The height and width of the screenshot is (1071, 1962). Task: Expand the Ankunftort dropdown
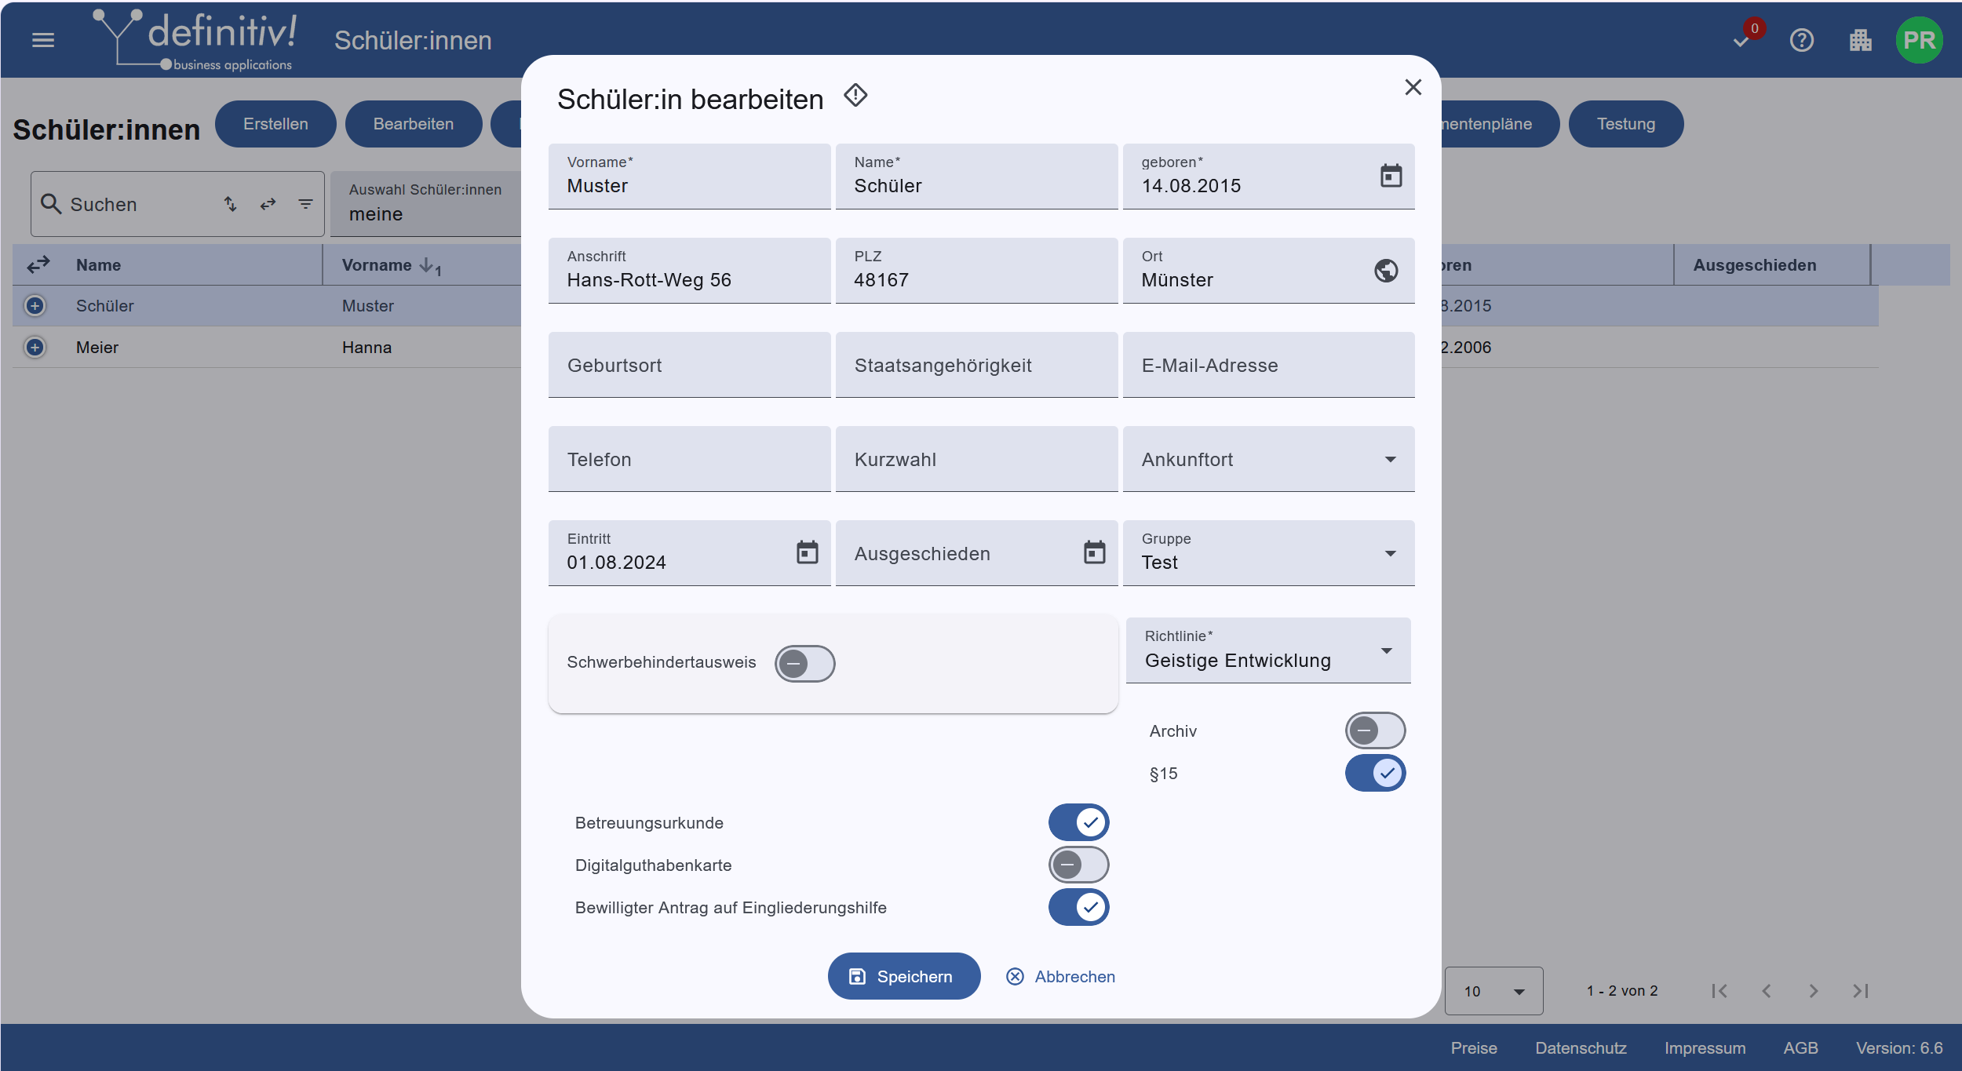click(1268, 460)
